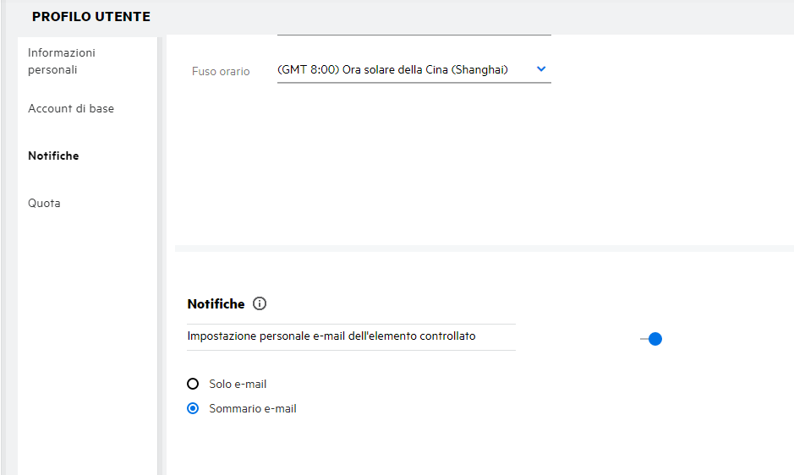Click the line track of the notification switch
Image resolution: width=794 pixels, height=475 pixels.
coord(643,339)
